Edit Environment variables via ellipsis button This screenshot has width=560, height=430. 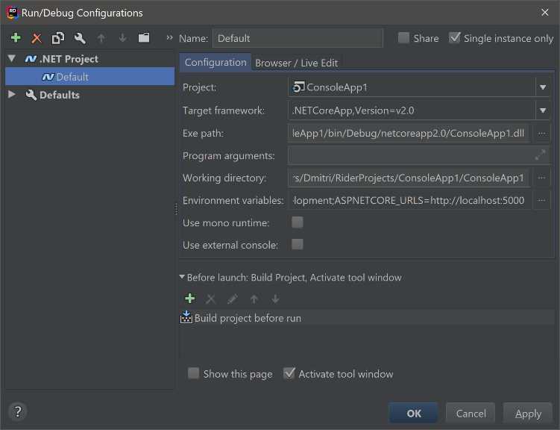541,200
